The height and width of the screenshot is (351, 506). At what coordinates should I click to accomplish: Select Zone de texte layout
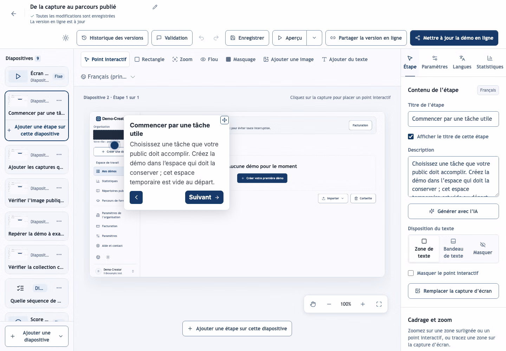click(424, 249)
